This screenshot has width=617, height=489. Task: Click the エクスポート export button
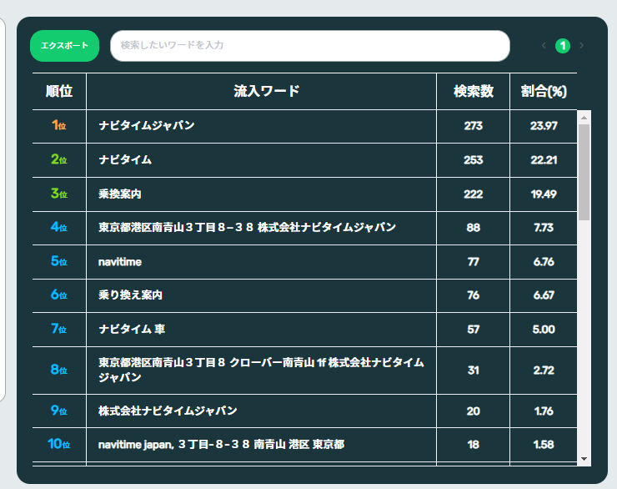tap(64, 46)
